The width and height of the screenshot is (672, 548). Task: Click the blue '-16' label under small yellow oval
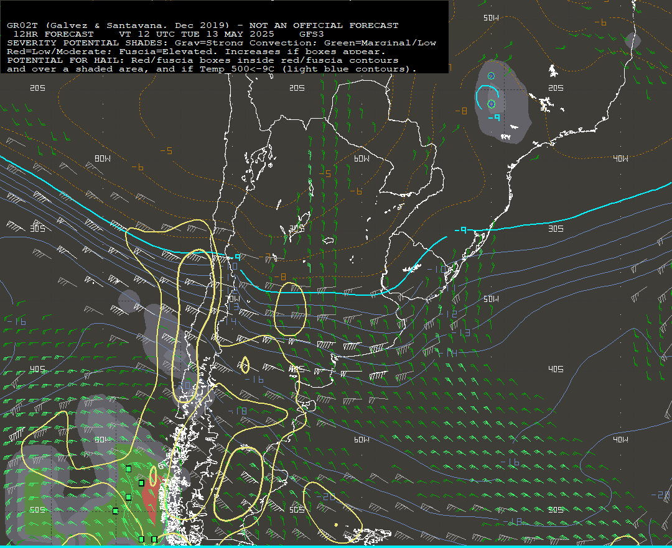point(254,380)
